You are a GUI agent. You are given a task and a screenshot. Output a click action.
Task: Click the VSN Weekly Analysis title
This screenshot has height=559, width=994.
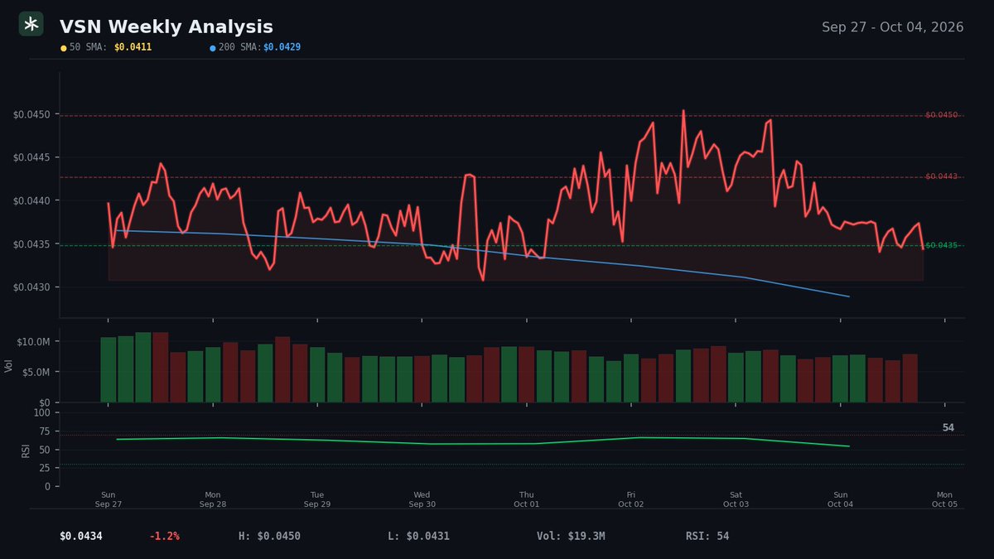(166, 27)
